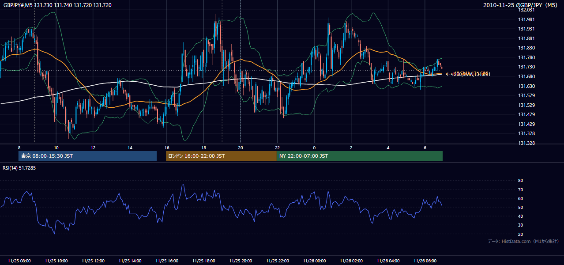Select the NY session bar 22:00-07:00 JST
The width and height of the screenshot is (564, 265).
tap(360, 156)
